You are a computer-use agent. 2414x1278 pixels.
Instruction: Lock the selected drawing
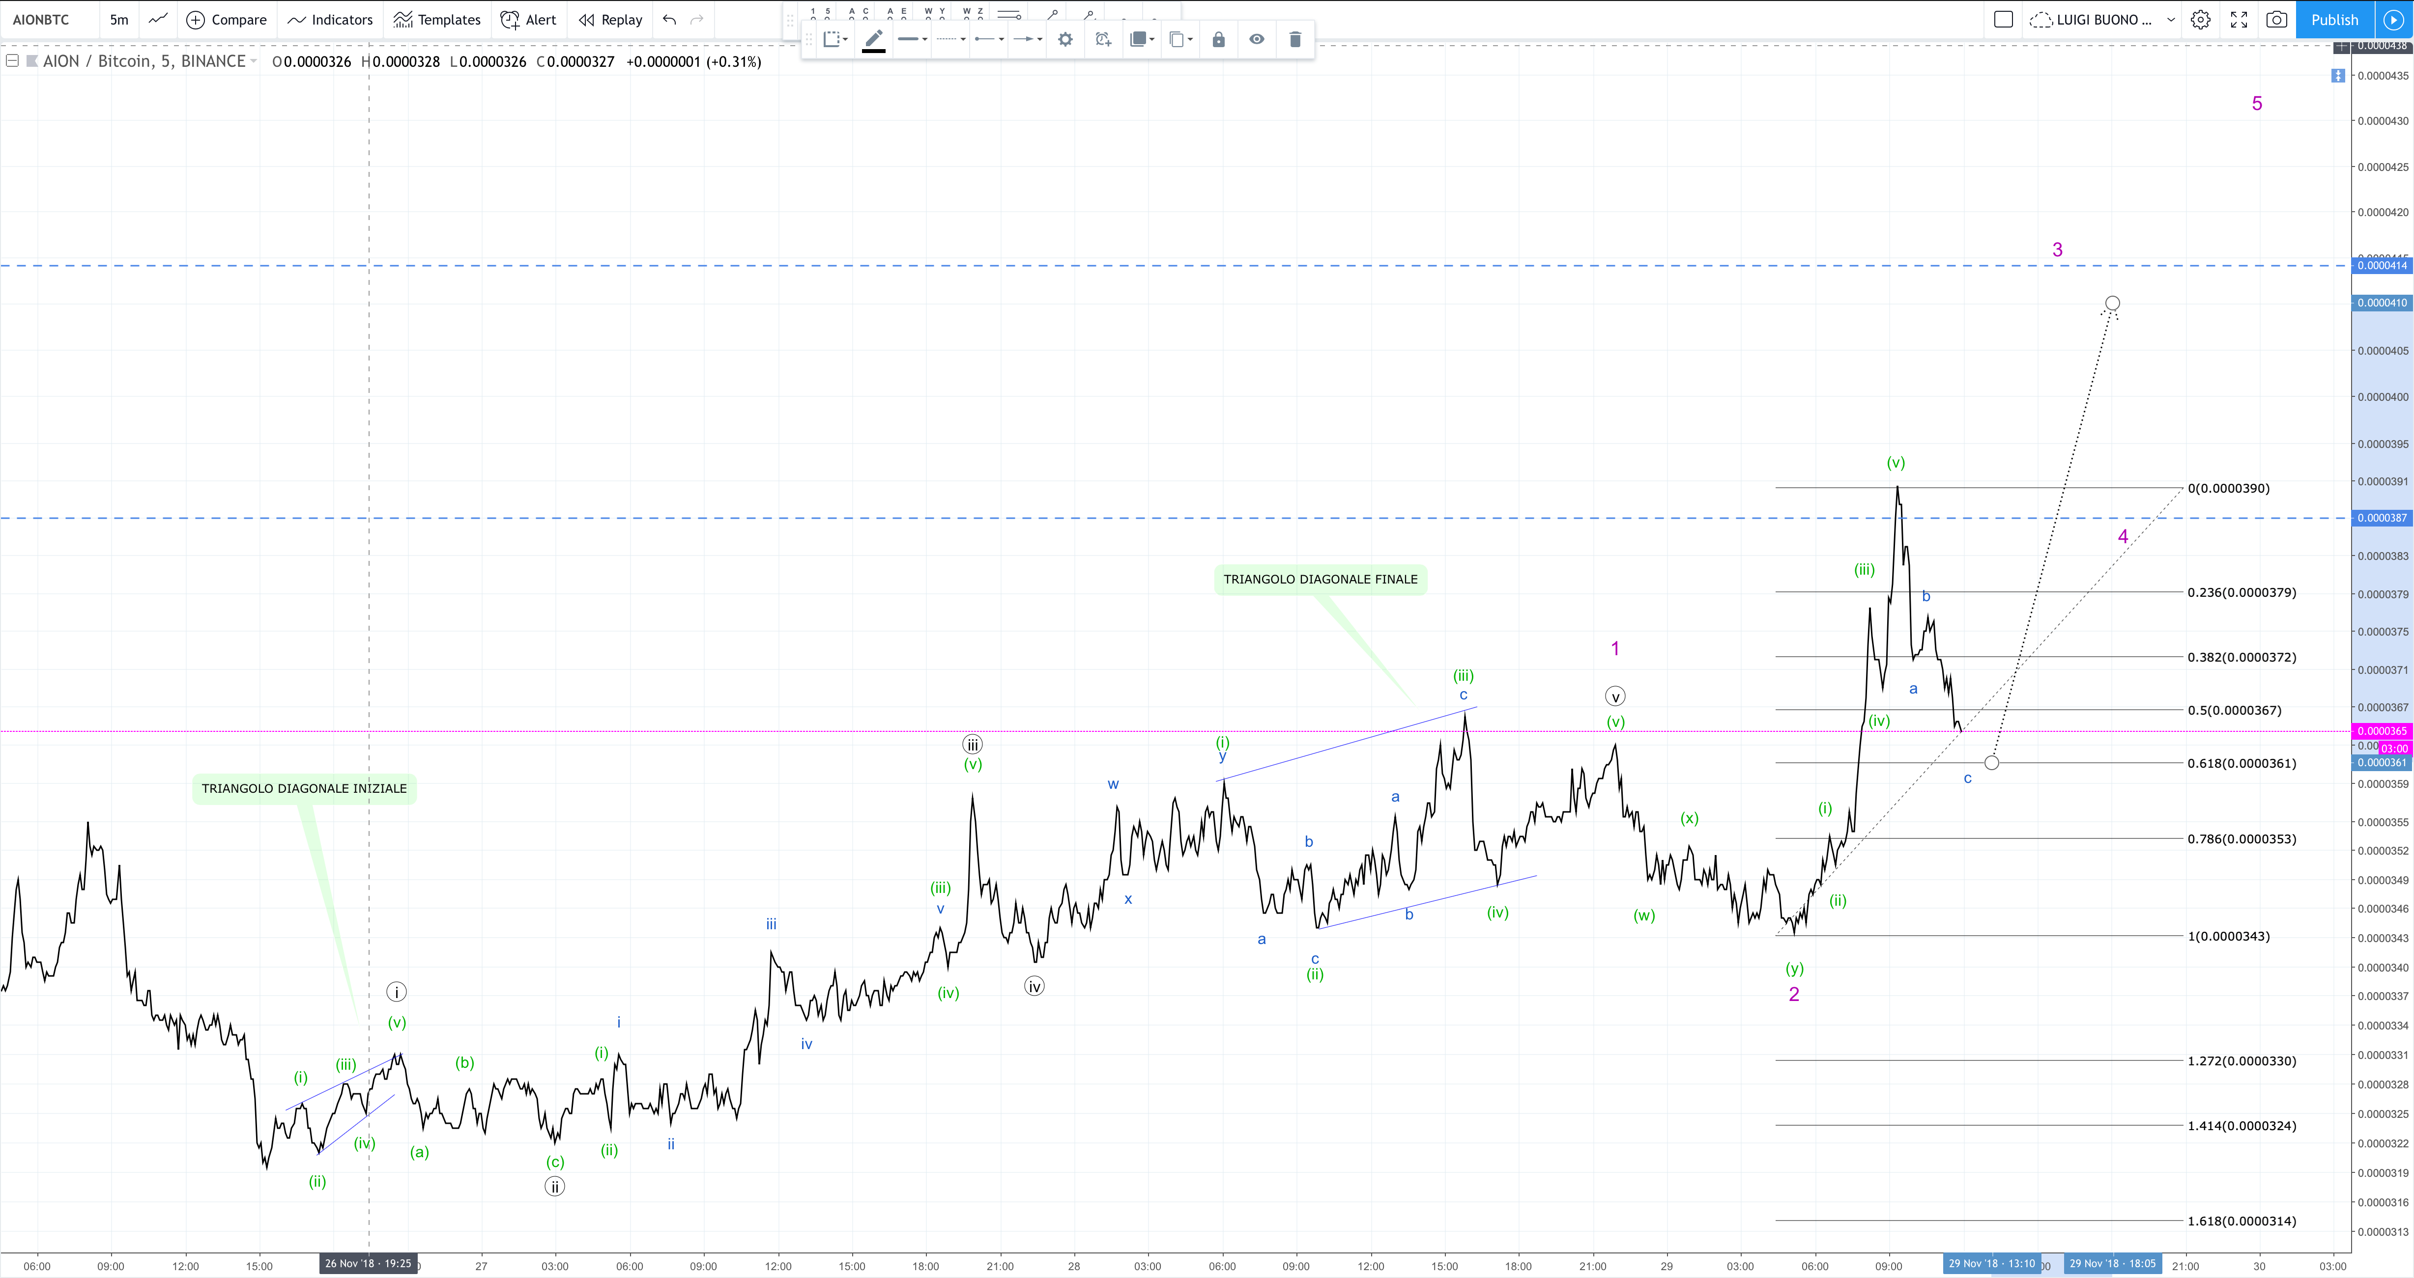[1218, 39]
